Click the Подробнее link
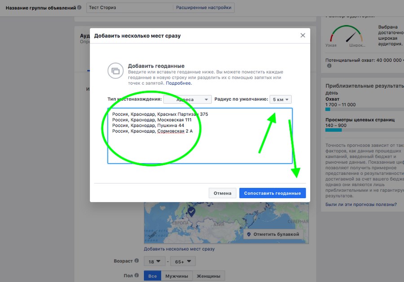404x282 pixels. 179,83
